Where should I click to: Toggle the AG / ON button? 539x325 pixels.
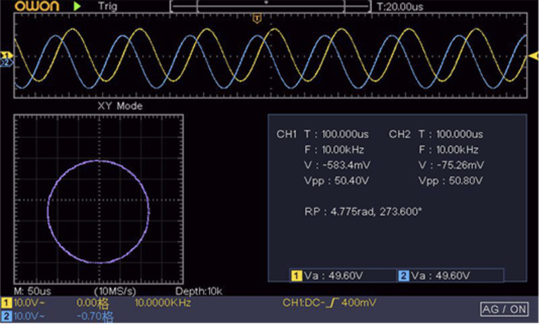[504, 309]
